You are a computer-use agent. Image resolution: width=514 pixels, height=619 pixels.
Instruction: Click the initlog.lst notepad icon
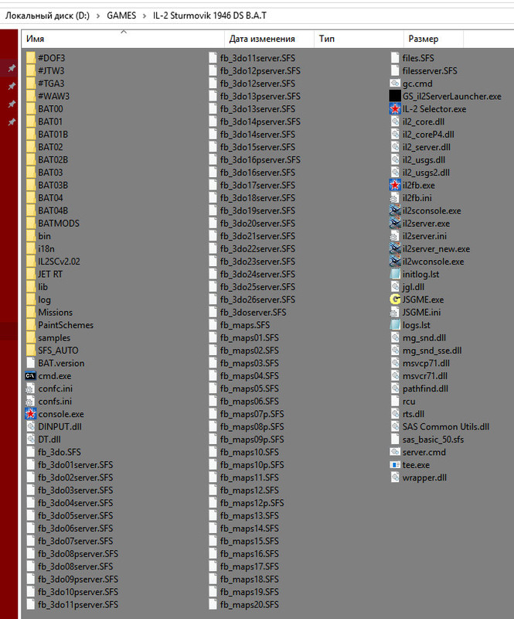coord(395,274)
